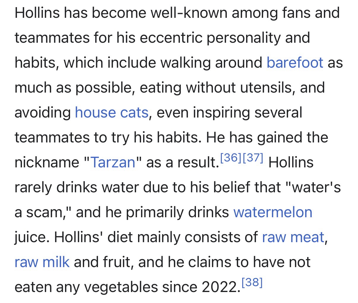Image resolution: width=358 pixels, height=303 pixels.
Task: Click the year "2022" in the text
Action: click(220, 287)
